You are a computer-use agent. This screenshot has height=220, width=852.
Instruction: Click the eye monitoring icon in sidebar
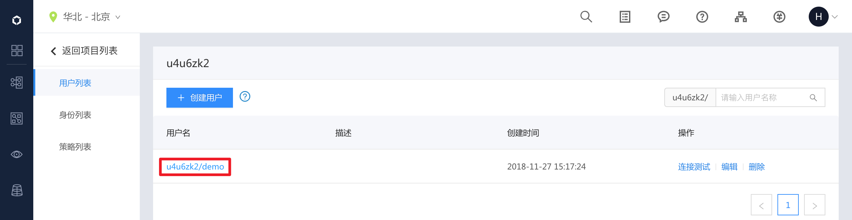point(17,154)
